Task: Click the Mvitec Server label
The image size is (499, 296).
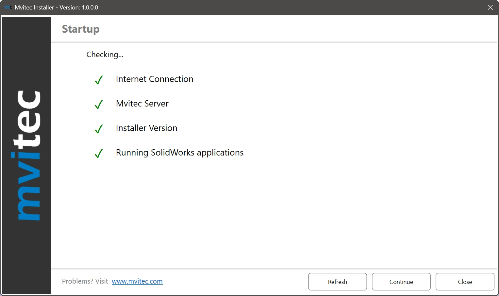Action: pos(142,104)
